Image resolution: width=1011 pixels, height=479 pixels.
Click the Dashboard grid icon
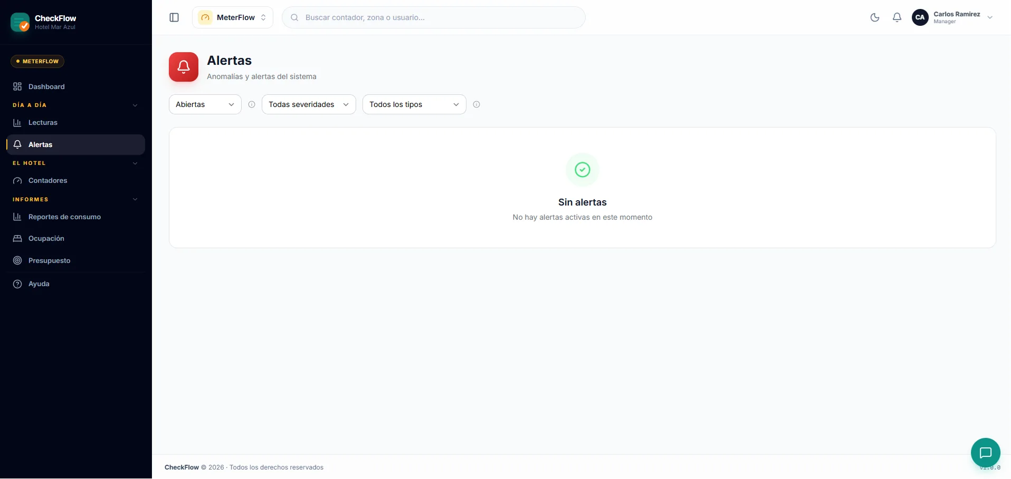coord(17,86)
